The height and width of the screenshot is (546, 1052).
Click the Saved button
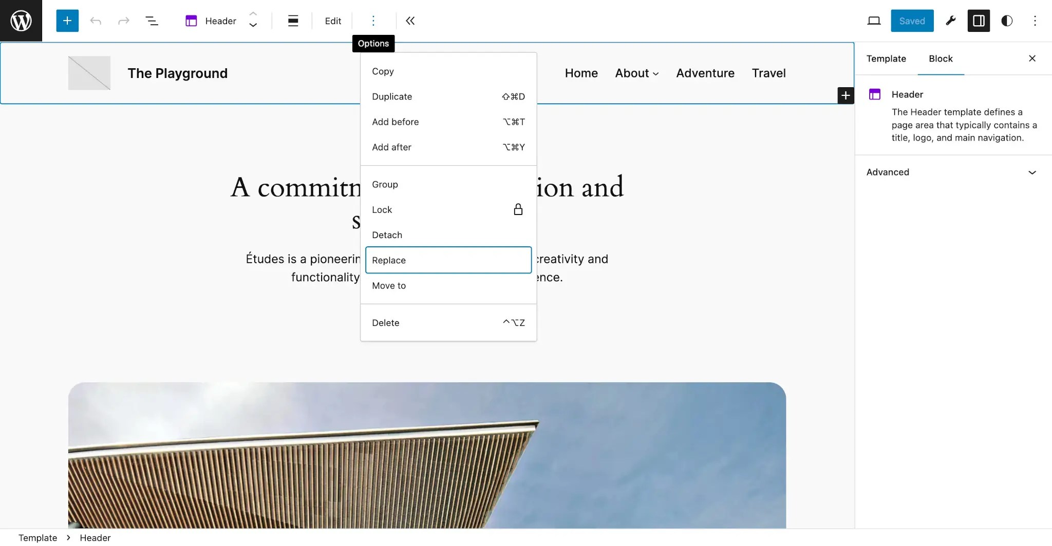[912, 21]
